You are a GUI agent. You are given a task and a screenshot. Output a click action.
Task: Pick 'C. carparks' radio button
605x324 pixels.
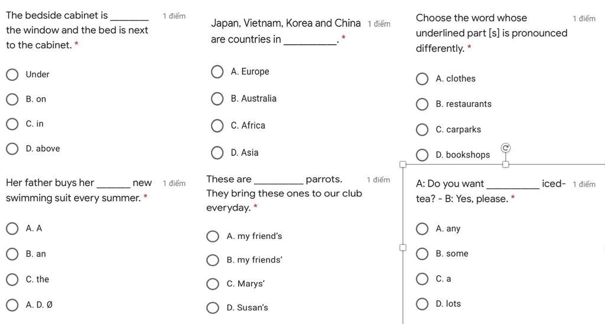click(x=422, y=130)
